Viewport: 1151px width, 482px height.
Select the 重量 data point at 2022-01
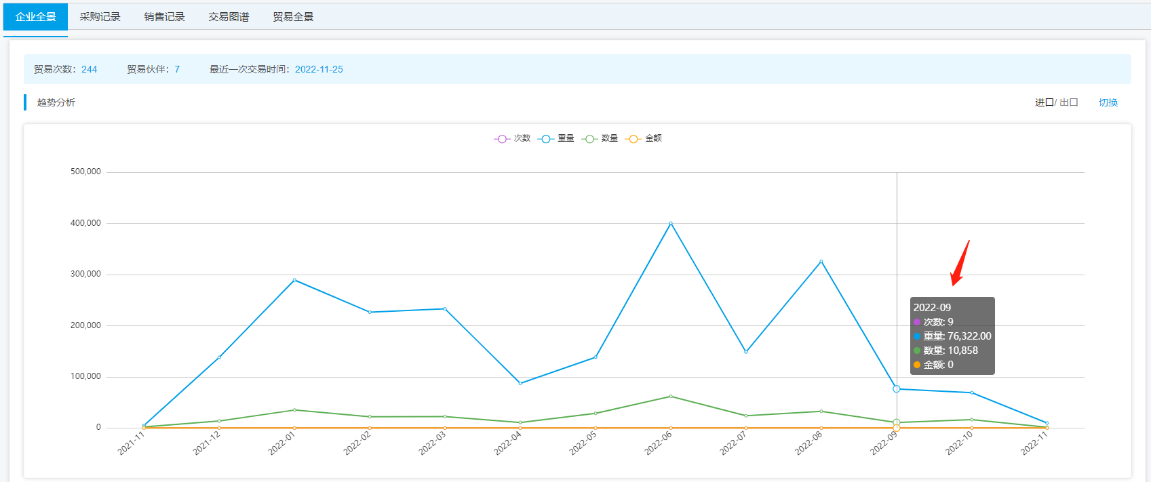(294, 280)
